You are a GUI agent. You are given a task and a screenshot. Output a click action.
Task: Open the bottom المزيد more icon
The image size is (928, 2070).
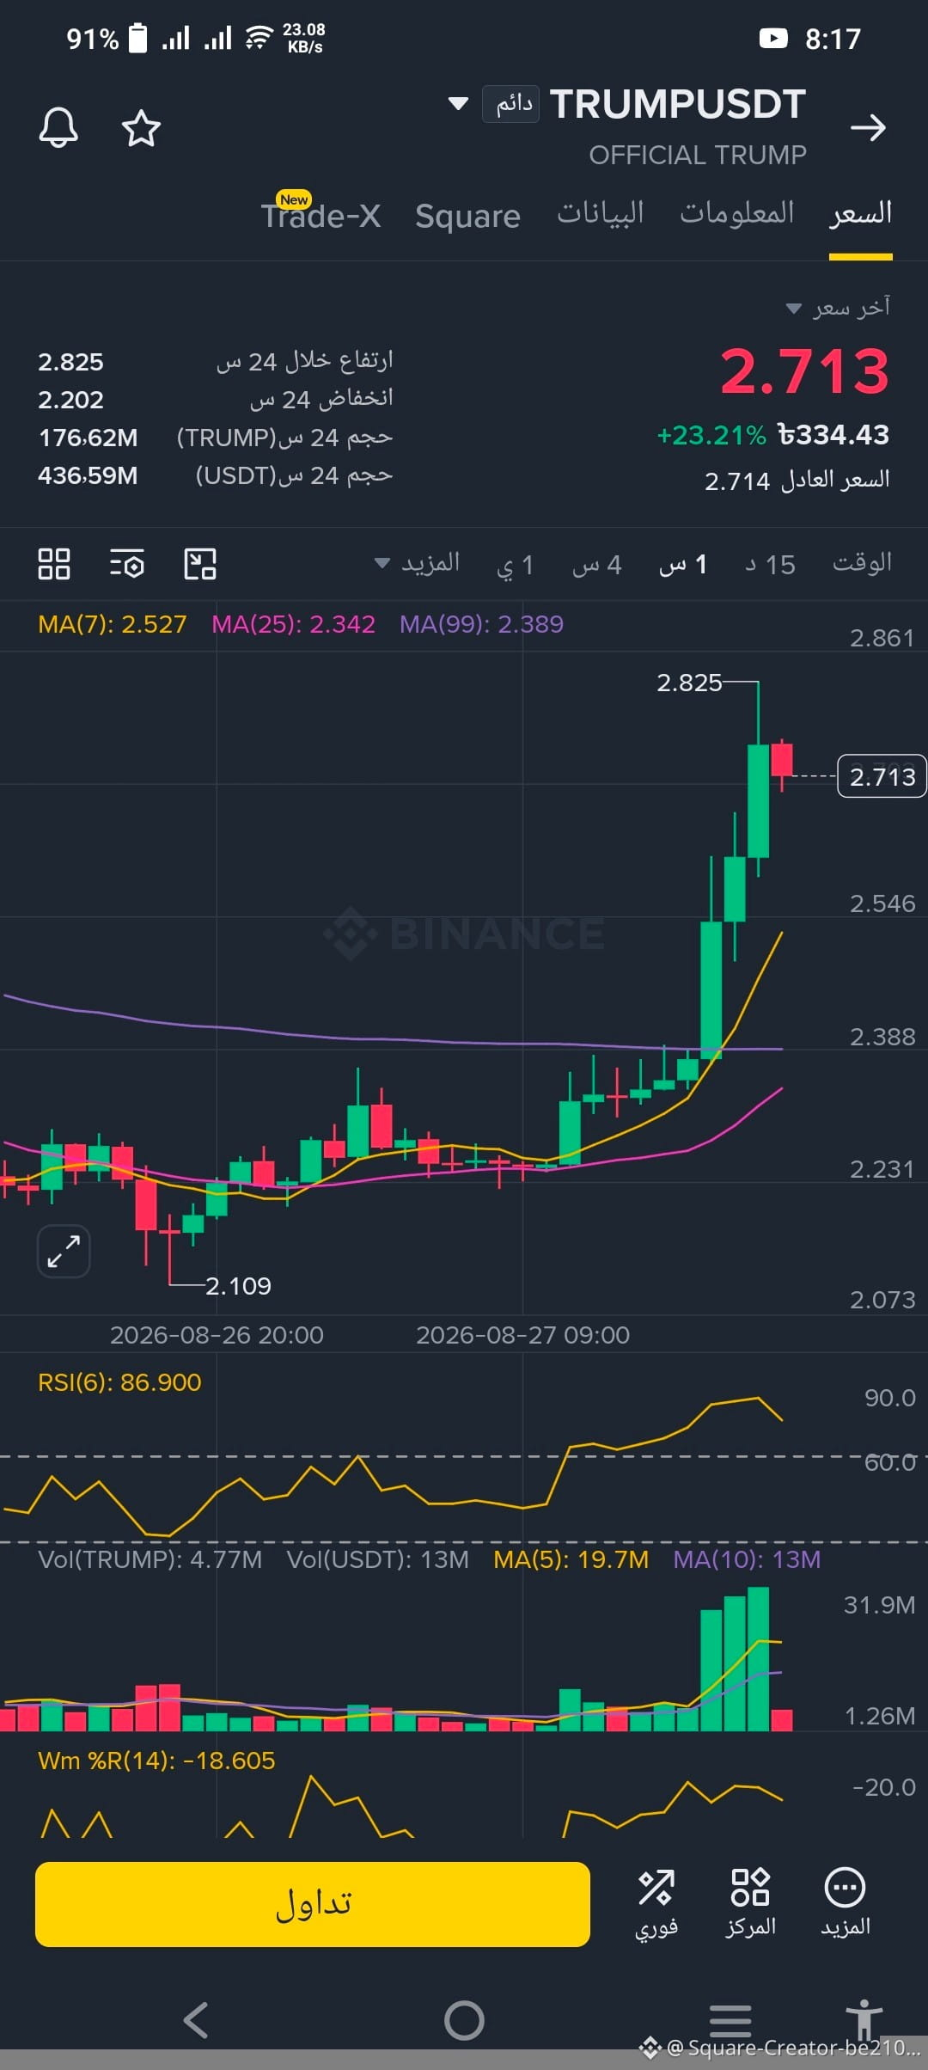[x=846, y=1903]
